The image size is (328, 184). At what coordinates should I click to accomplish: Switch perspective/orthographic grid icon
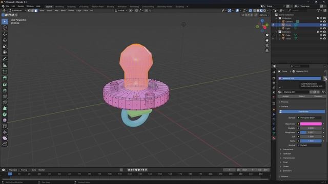(x=267, y=51)
